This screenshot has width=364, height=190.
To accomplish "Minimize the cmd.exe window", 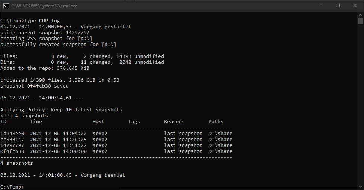I will click(x=321, y=6).
